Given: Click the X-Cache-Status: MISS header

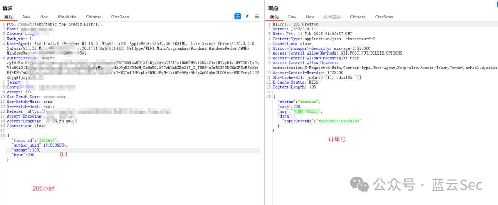Looking at the screenshot, I should coord(296,82).
